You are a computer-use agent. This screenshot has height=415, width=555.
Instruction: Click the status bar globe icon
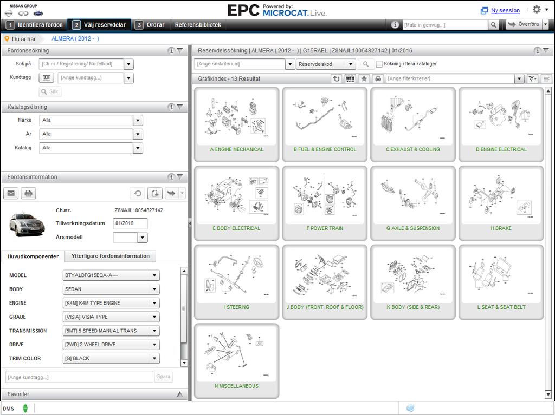coord(410,408)
